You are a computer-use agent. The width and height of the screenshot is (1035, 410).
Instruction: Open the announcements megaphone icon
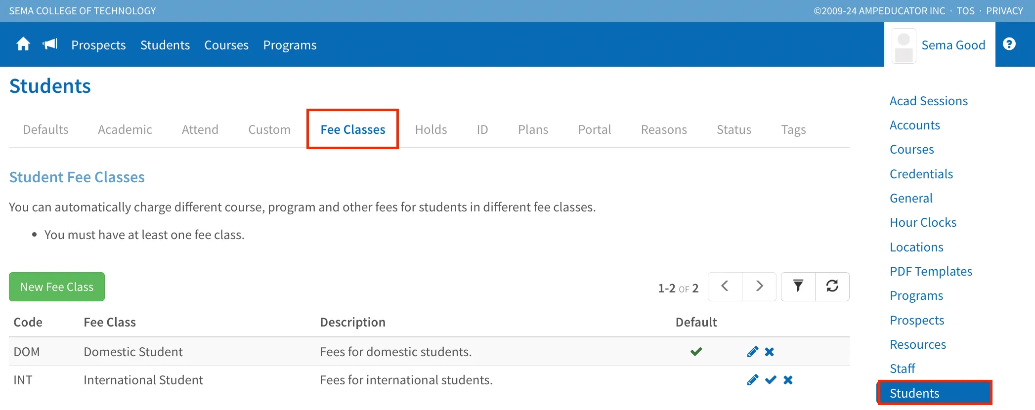tap(50, 44)
